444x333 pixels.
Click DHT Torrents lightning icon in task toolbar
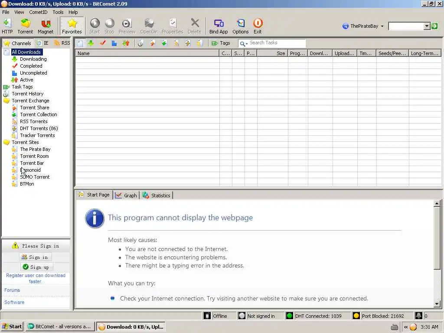click(x=188, y=43)
